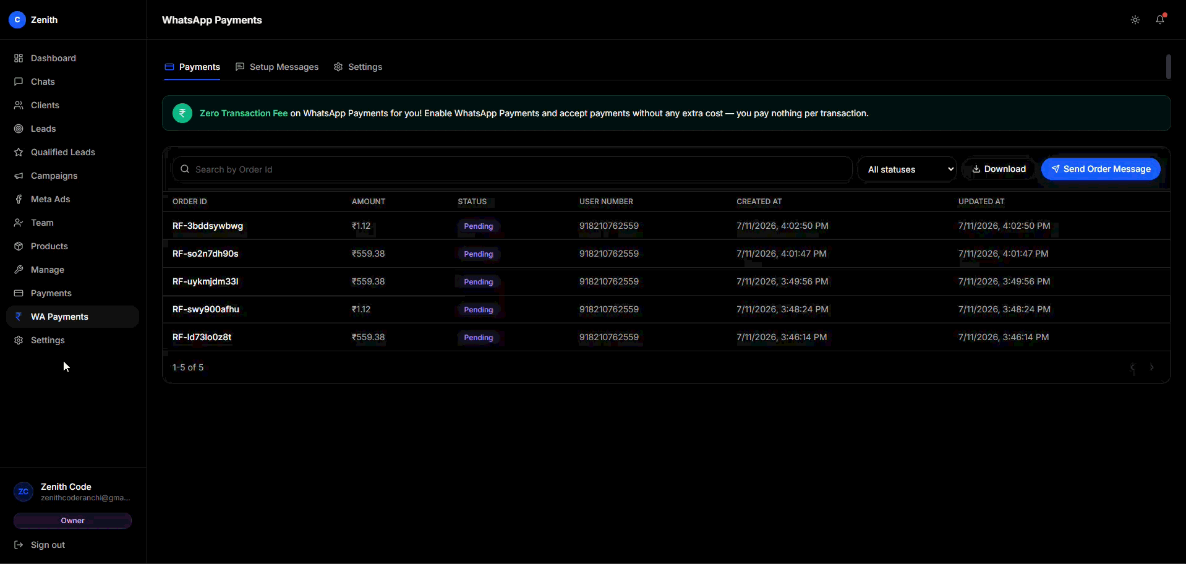Click the Sign out label
This screenshot has height=564, width=1186.
[48, 545]
